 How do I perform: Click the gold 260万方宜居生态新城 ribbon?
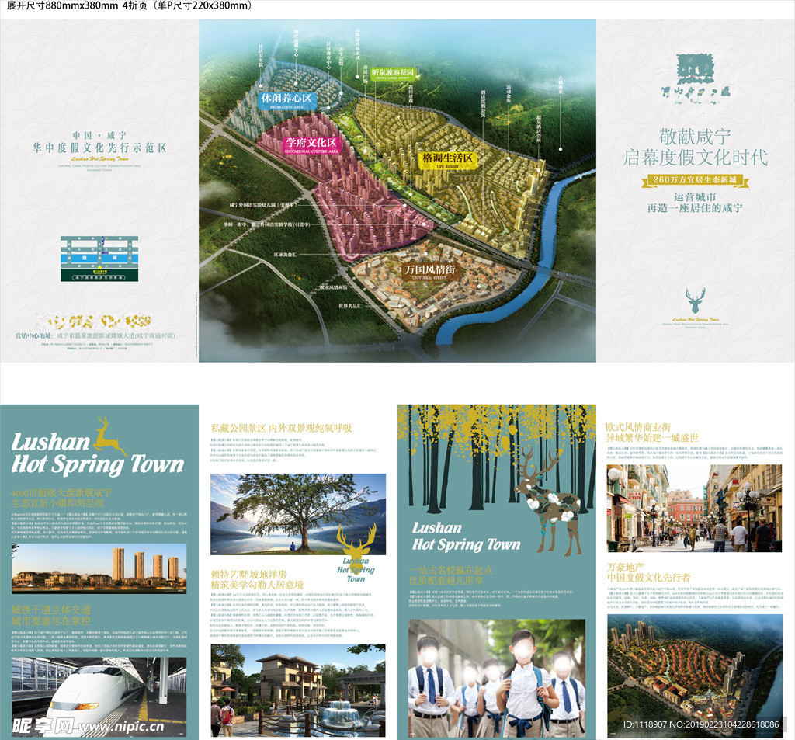695,181
